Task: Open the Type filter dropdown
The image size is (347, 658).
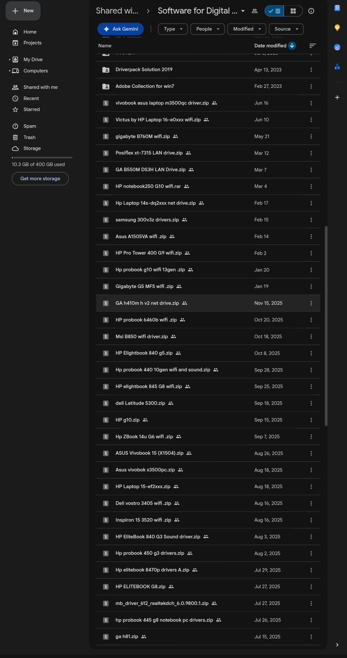Action: pyautogui.click(x=173, y=29)
